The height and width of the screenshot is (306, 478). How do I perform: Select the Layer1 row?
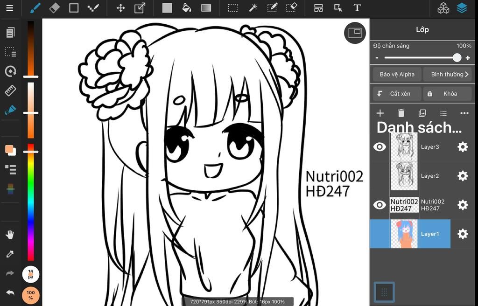point(410,234)
